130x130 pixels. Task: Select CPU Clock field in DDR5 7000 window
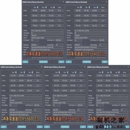click(x=112, y=100)
